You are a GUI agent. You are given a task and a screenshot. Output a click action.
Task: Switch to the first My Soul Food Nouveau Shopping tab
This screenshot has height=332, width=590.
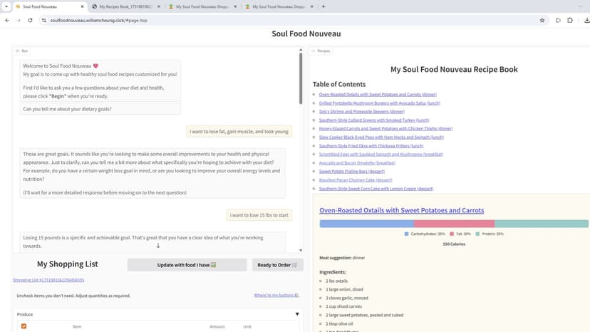202,6
